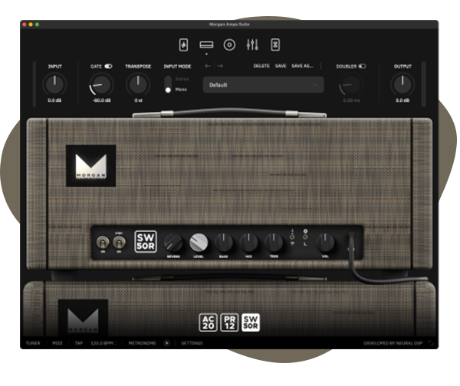
Task: Click the gate -80.0 dB value
Action: pyautogui.click(x=101, y=100)
